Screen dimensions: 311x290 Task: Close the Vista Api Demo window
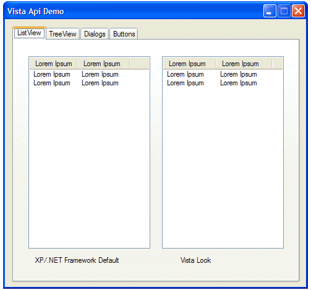pyautogui.click(x=298, y=11)
